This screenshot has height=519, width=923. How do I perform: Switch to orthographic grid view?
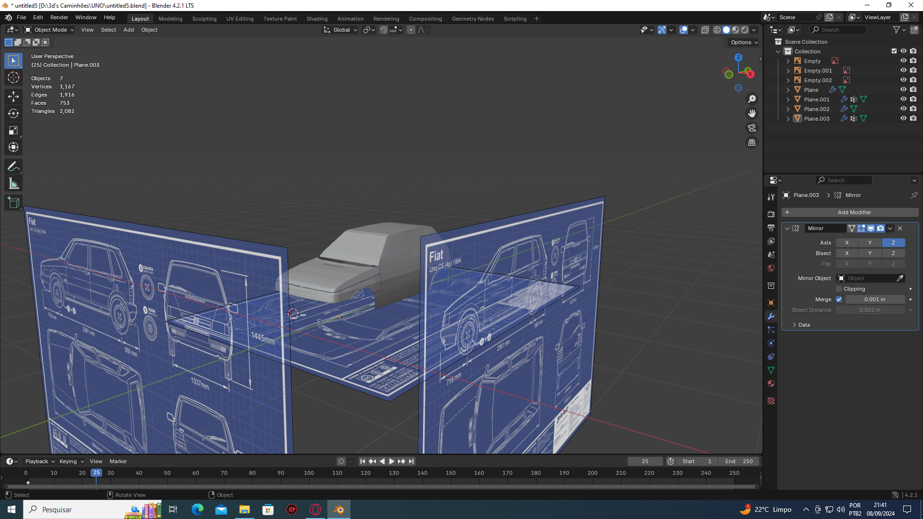click(752, 143)
